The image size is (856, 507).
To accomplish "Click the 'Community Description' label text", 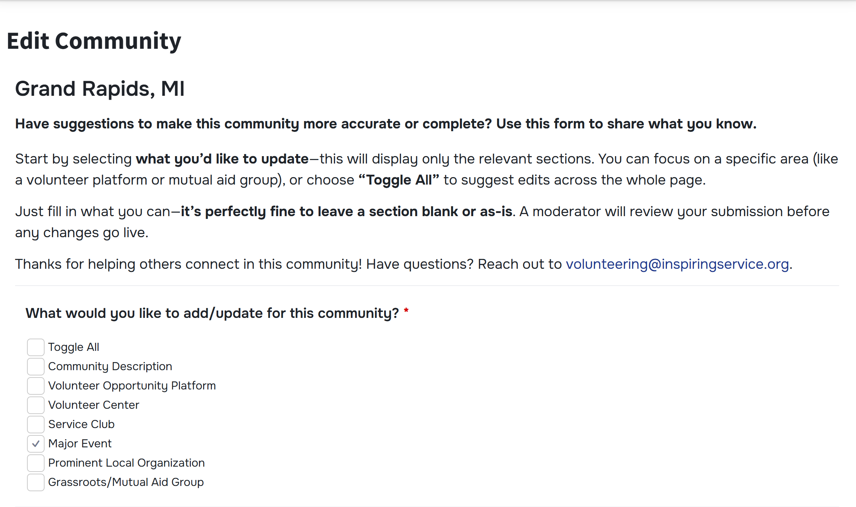I will coord(110,366).
